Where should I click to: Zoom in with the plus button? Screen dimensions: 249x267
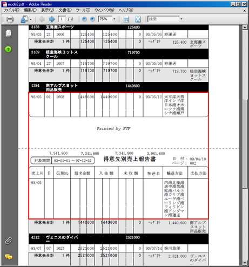tap(92, 19)
